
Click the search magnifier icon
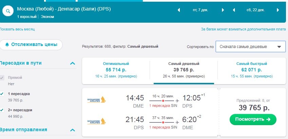(x=8, y=11)
